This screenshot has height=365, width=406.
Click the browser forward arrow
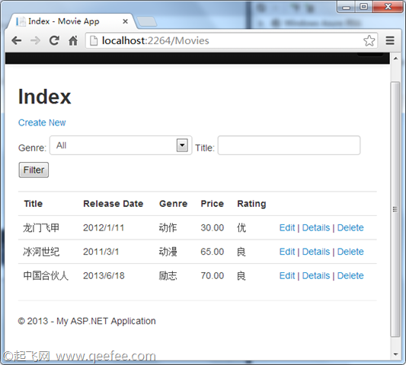(35, 40)
